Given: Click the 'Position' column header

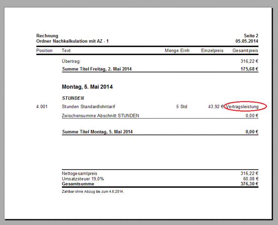Looking at the screenshot, I should pyautogui.click(x=44, y=51).
